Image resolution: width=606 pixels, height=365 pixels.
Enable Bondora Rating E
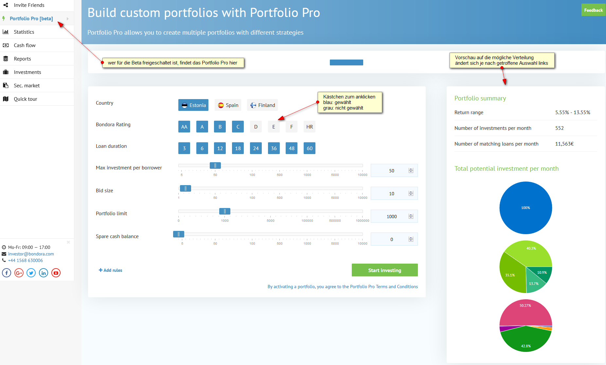coord(274,127)
